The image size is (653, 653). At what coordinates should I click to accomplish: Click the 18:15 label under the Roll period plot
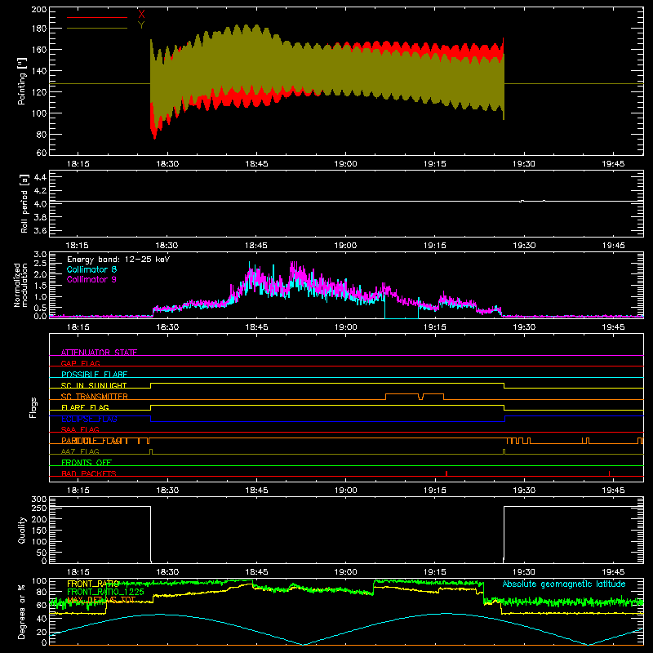point(78,246)
